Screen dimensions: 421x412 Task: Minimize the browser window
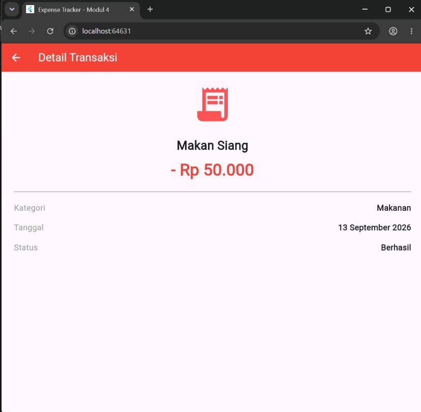click(x=365, y=9)
